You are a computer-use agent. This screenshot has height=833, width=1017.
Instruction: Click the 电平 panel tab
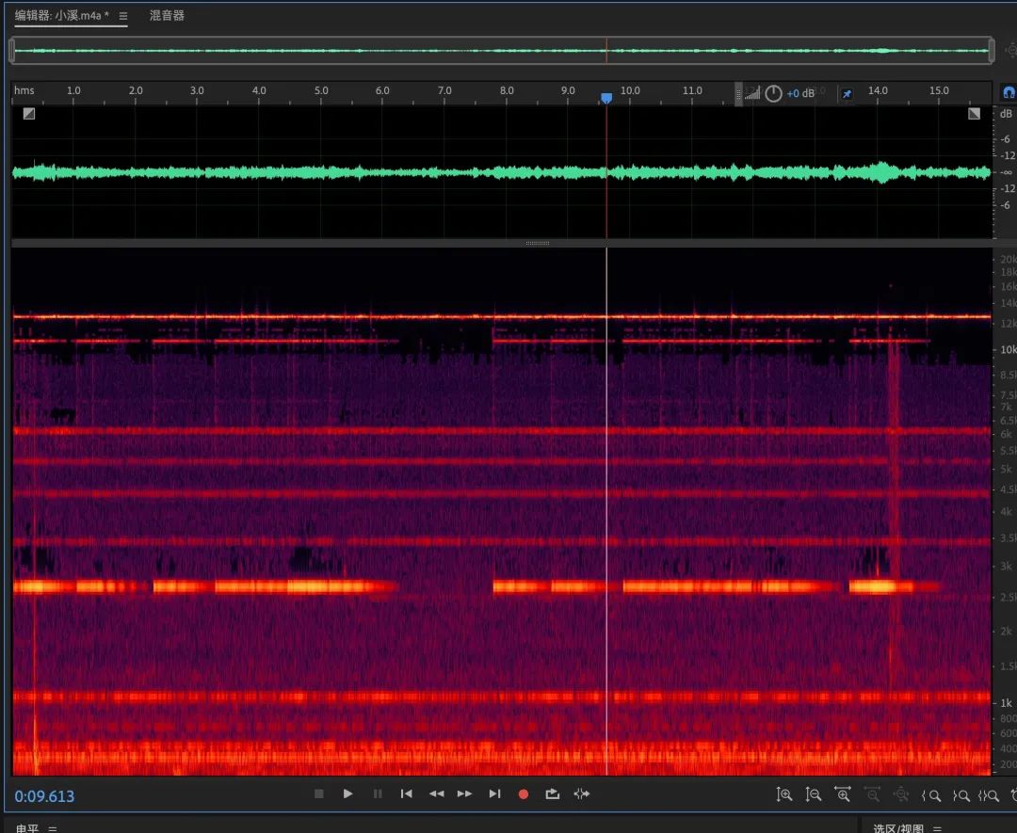click(x=27, y=827)
